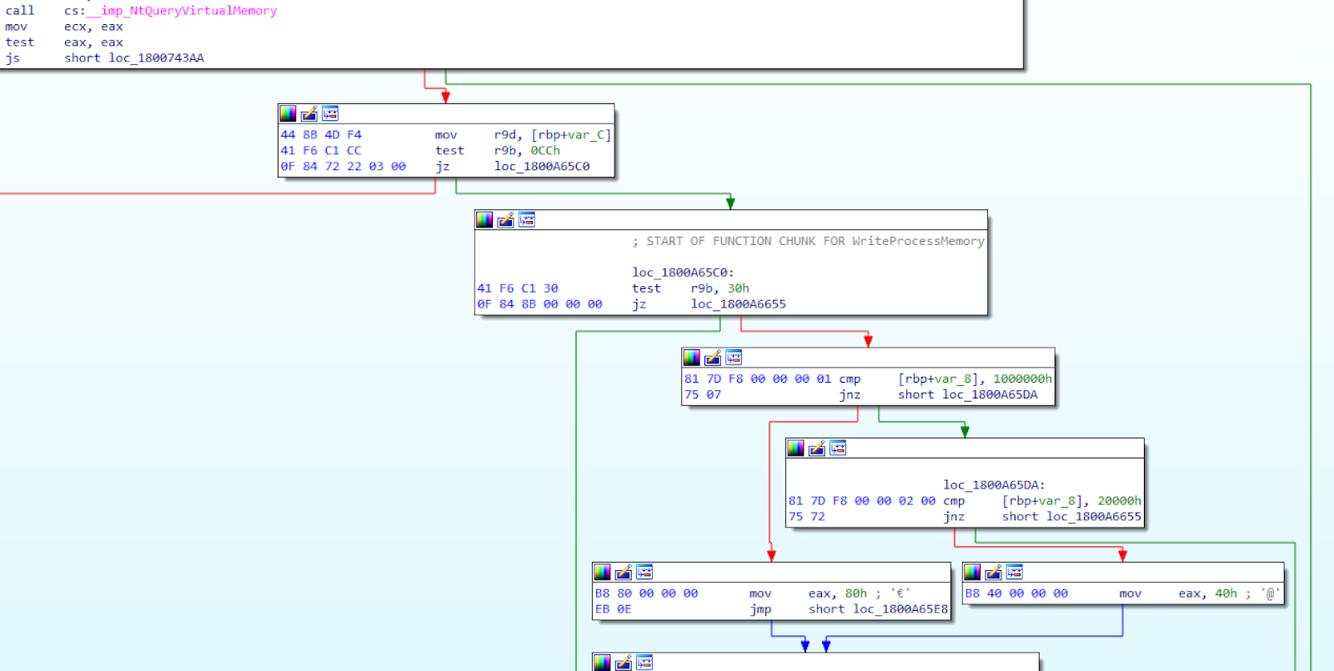
Task: Click the '0CCh' constant in the test instruction
Action: (545, 151)
